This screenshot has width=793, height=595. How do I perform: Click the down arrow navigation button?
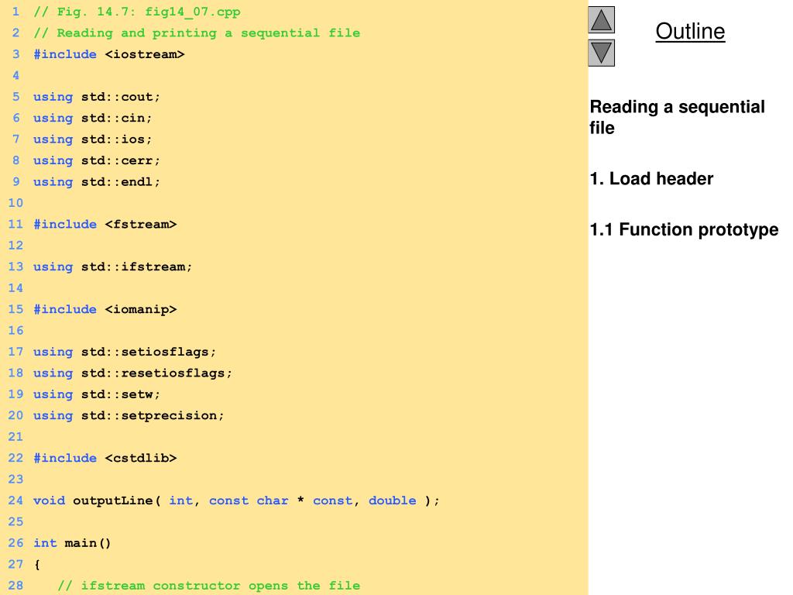pos(601,53)
